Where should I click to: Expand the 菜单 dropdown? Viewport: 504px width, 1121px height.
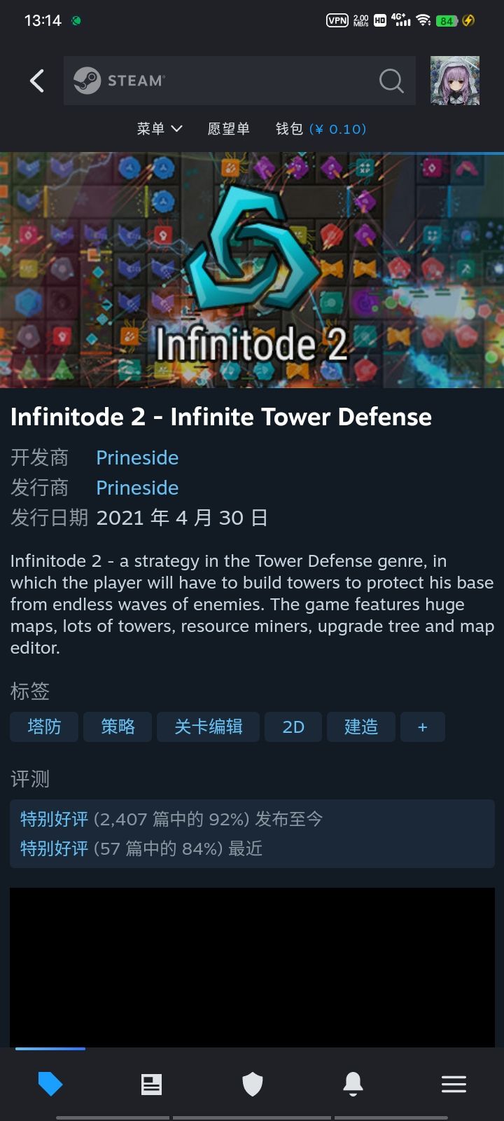point(160,129)
